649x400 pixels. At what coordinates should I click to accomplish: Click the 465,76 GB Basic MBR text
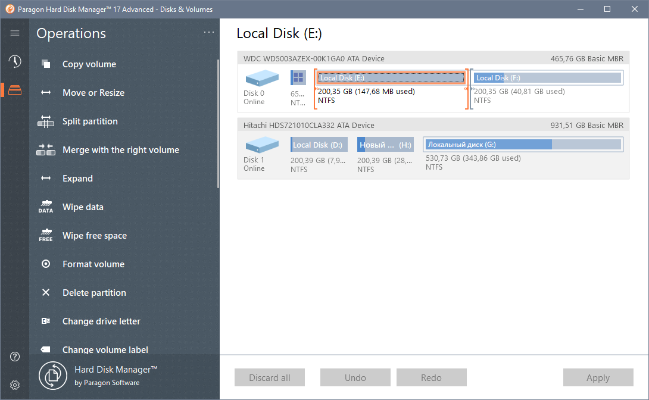(x=587, y=59)
